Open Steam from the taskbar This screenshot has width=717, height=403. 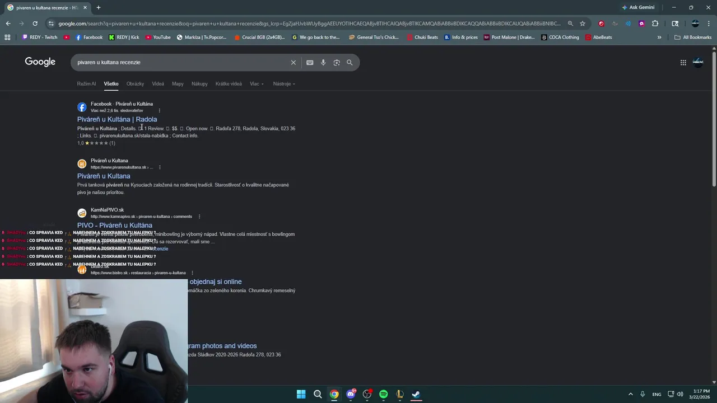(416, 394)
